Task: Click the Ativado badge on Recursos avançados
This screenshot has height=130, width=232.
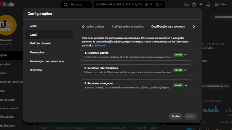Action: [x=178, y=85]
